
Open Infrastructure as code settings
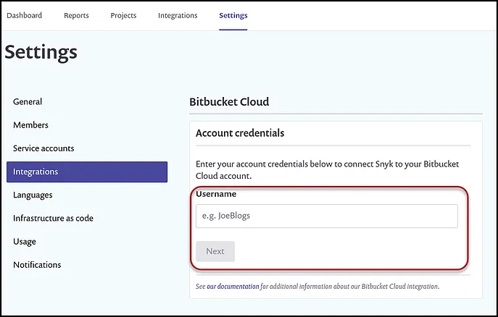tap(53, 218)
